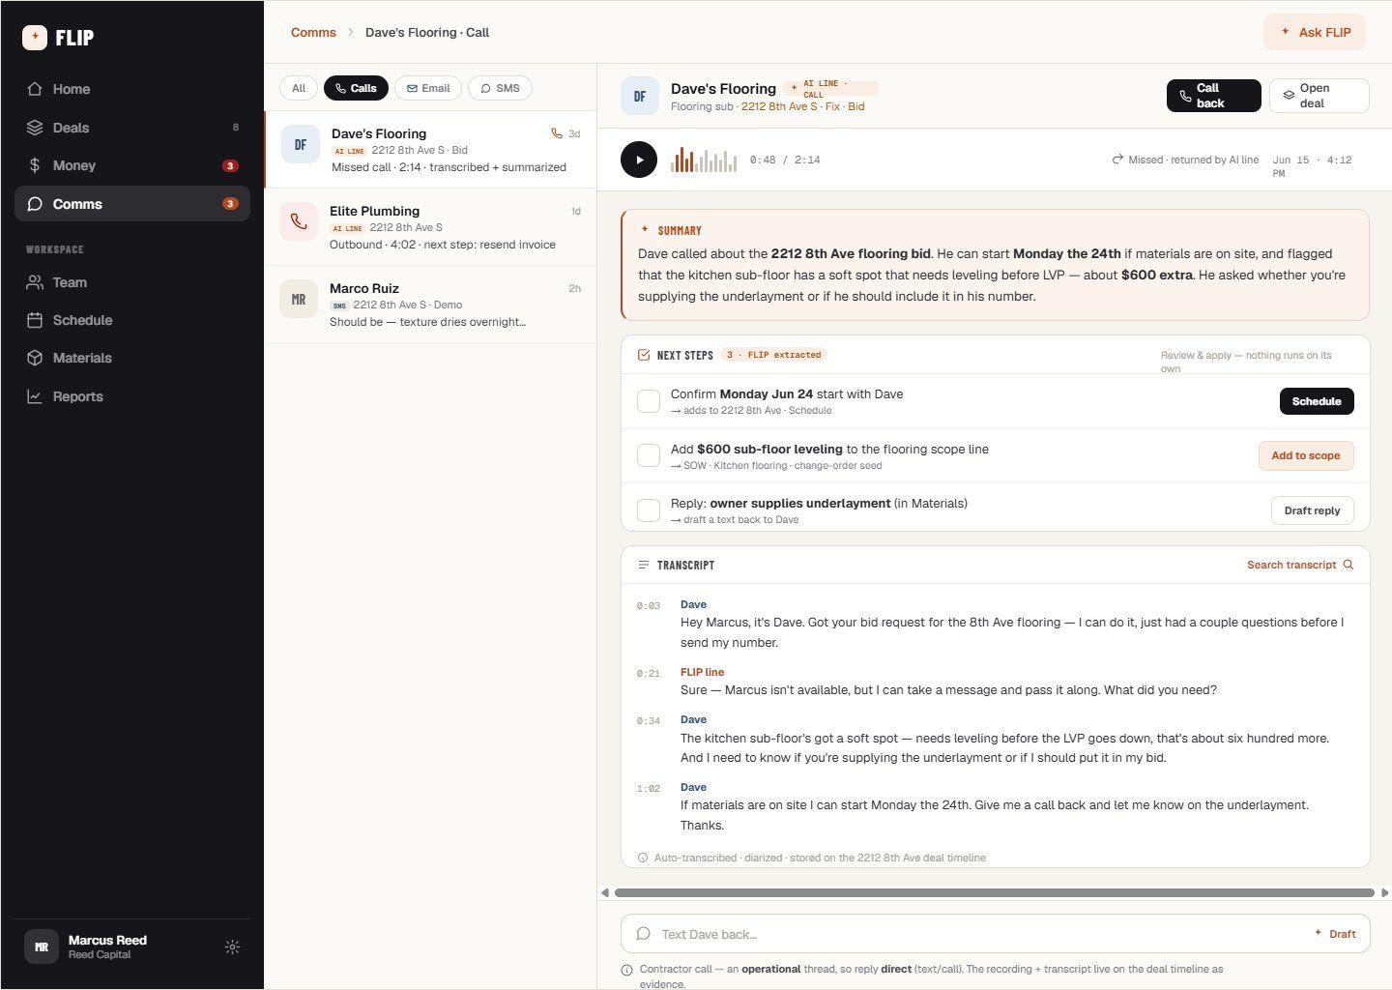Click the missed-call returned arrow icon
1392x990 pixels.
pos(1117,160)
